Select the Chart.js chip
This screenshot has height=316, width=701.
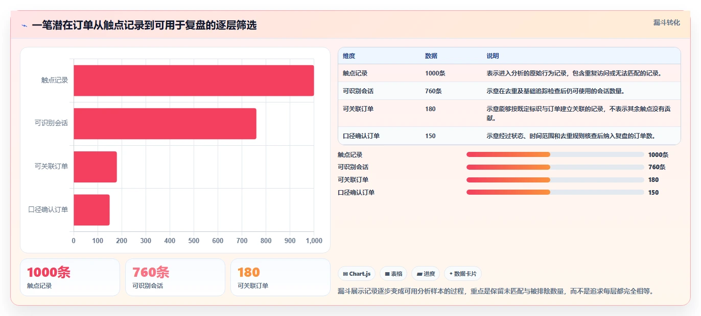pyautogui.click(x=357, y=274)
